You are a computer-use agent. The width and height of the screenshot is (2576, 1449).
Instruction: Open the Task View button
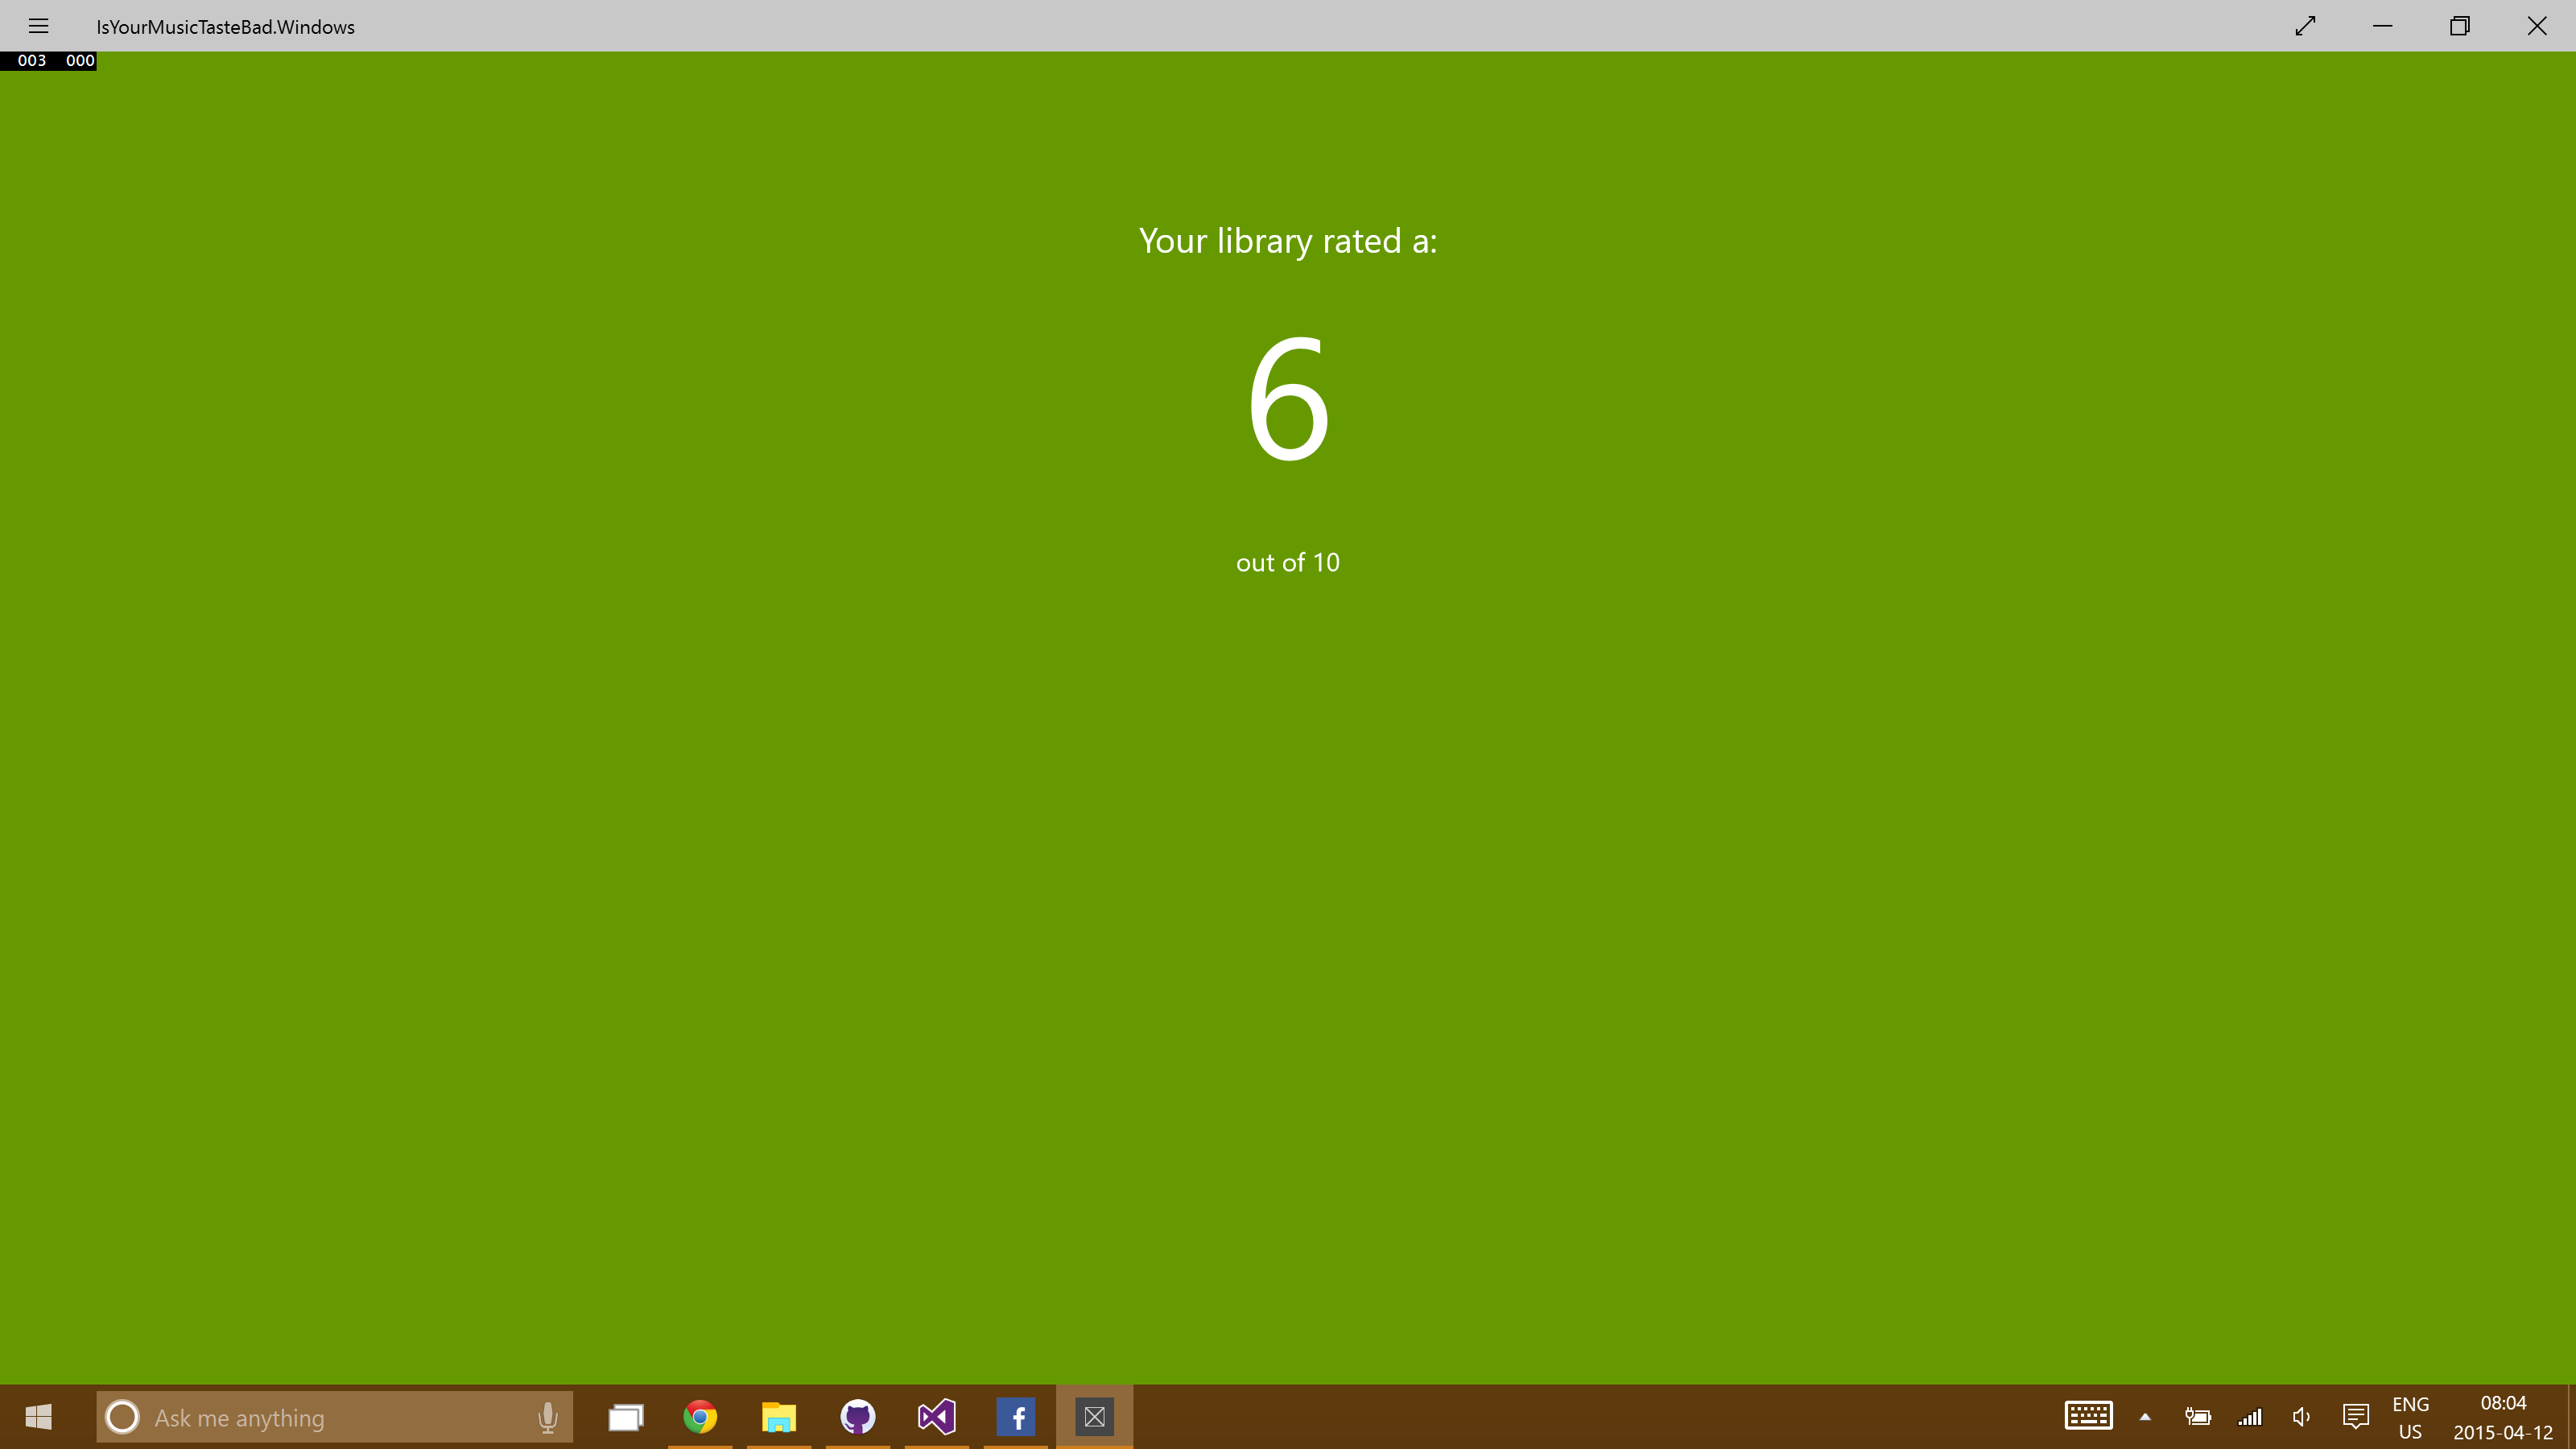(x=625, y=1417)
